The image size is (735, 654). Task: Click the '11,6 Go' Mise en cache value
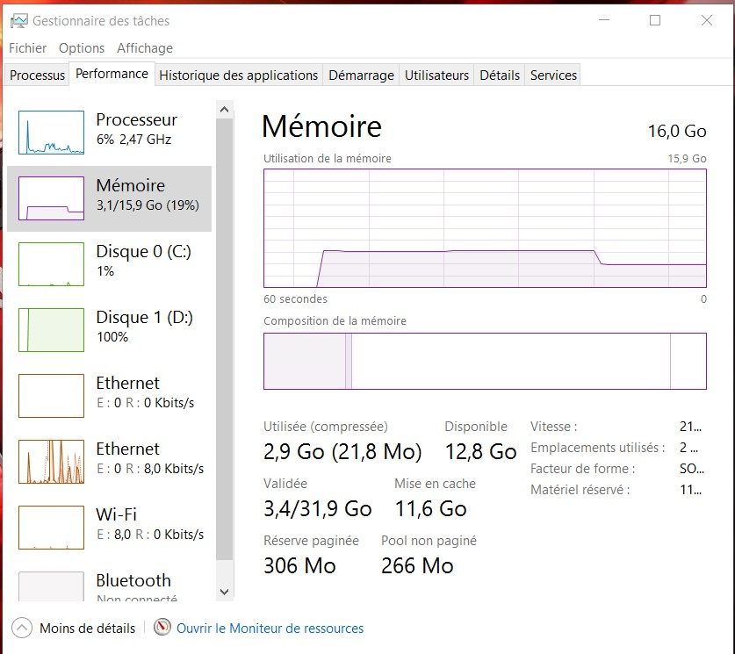coord(431,509)
